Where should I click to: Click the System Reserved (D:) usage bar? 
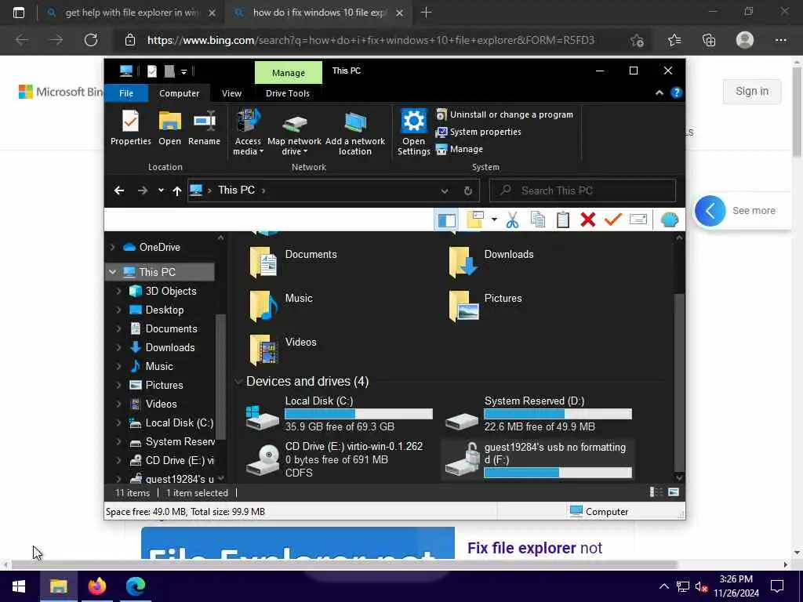coord(558,414)
